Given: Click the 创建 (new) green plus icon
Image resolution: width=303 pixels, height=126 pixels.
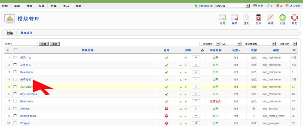Looking at the screenshot, I should (282, 18).
